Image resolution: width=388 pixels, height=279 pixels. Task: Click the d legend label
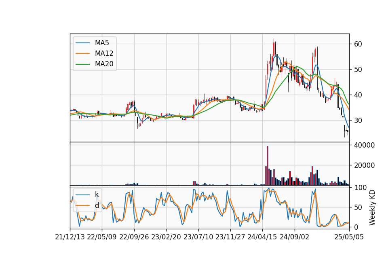point(97,205)
